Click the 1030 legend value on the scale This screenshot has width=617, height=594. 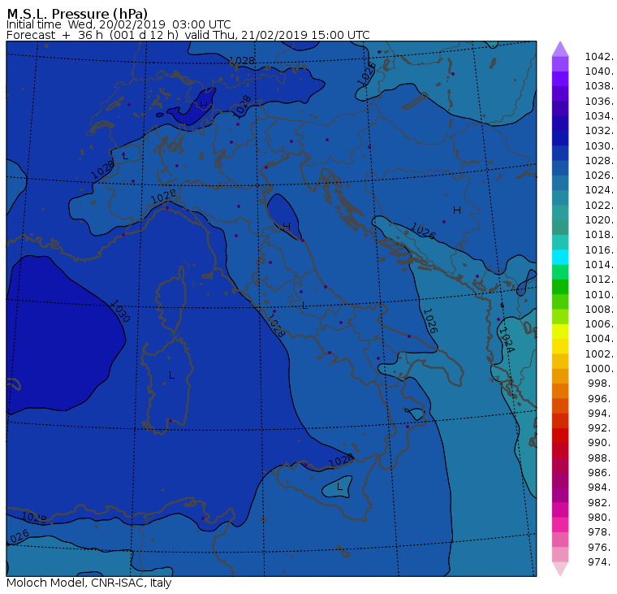(599, 145)
